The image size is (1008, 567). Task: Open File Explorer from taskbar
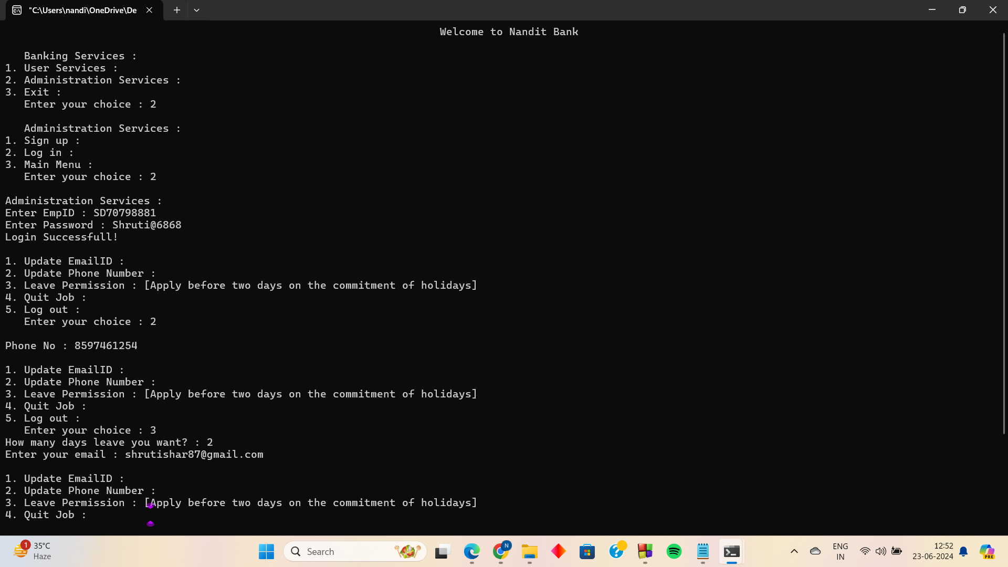[x=529, y=551]
